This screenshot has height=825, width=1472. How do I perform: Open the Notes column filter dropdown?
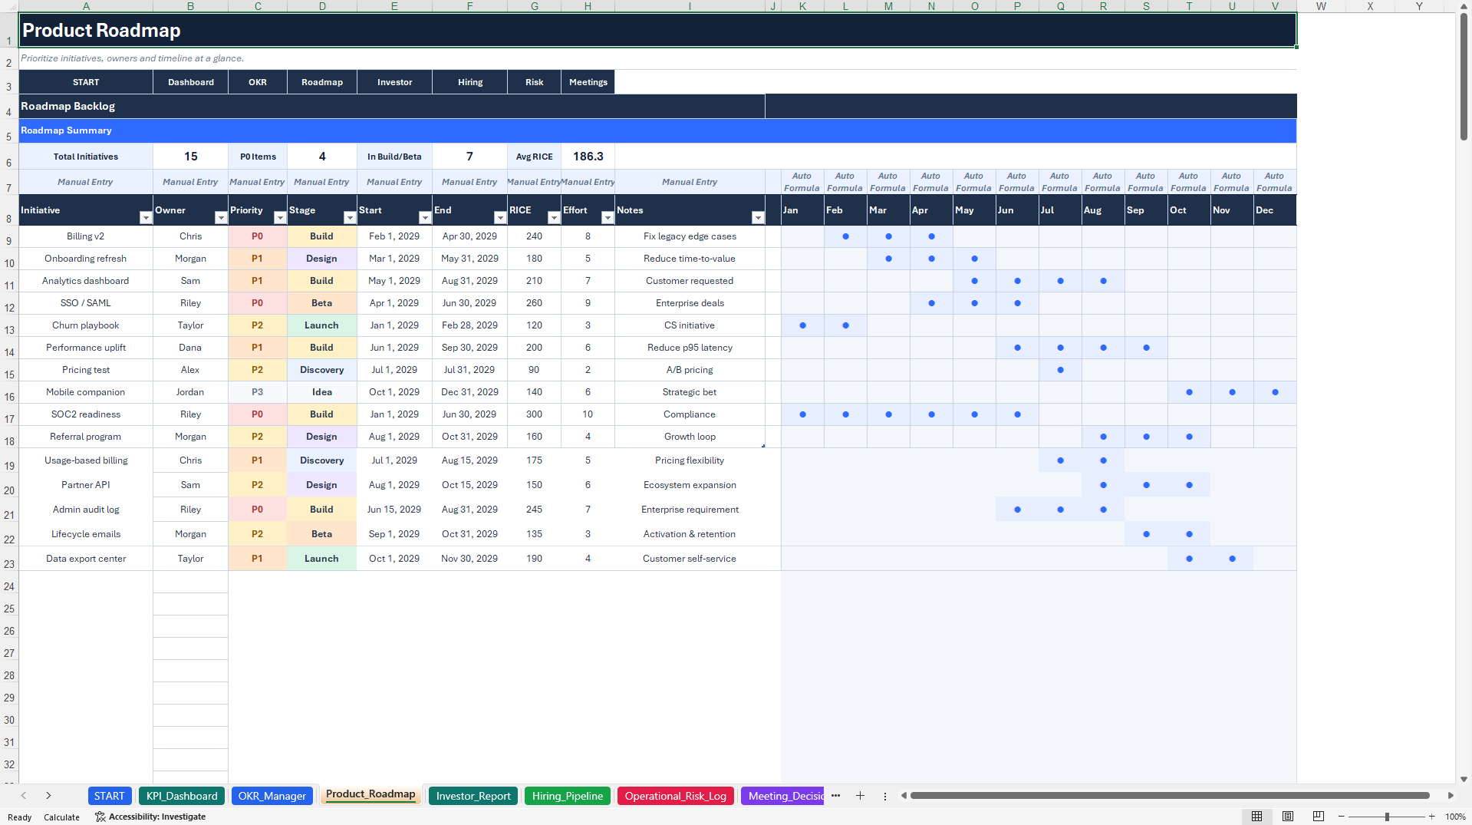[758, 218]
